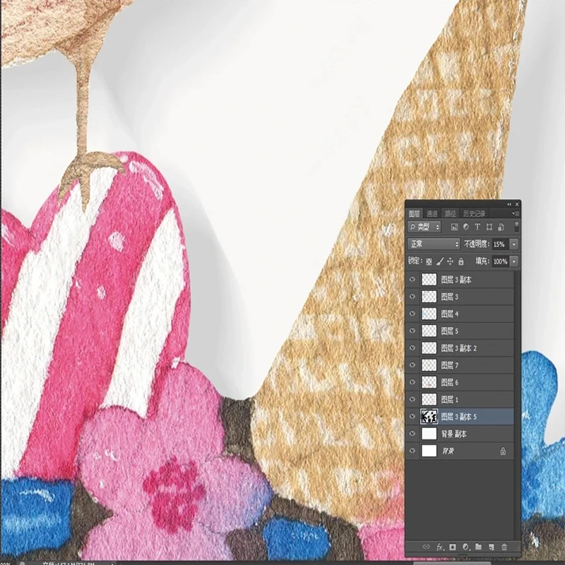The height and width of the screenshot is (565, 565).
Task: Select layer named 图层 3
Action: pos(450,297)
